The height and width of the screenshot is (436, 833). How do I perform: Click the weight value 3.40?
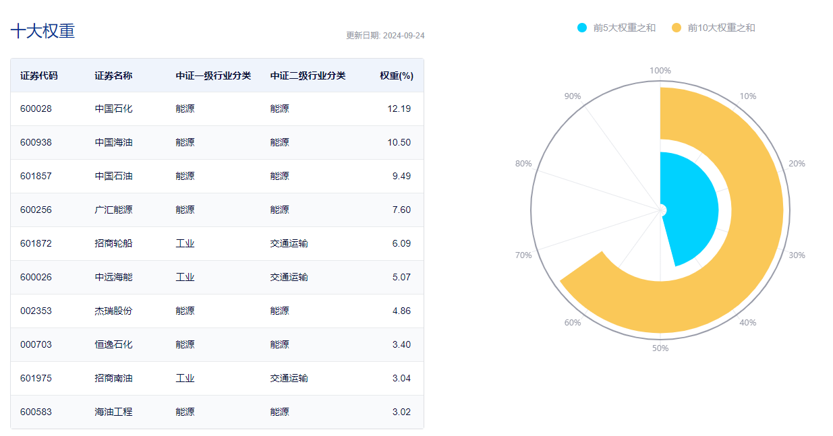pos(401,344)
